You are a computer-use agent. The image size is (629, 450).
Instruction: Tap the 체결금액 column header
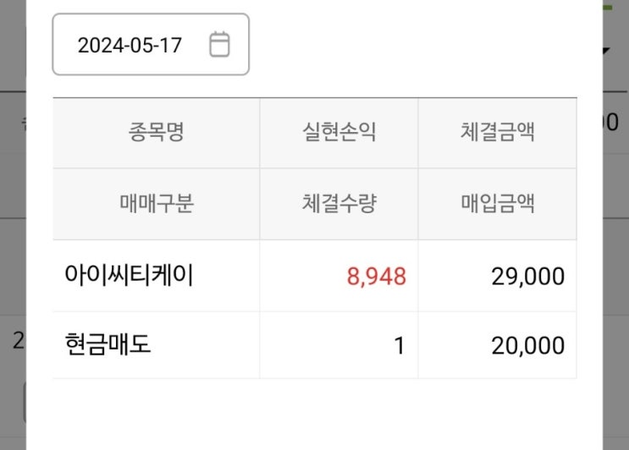497,133
